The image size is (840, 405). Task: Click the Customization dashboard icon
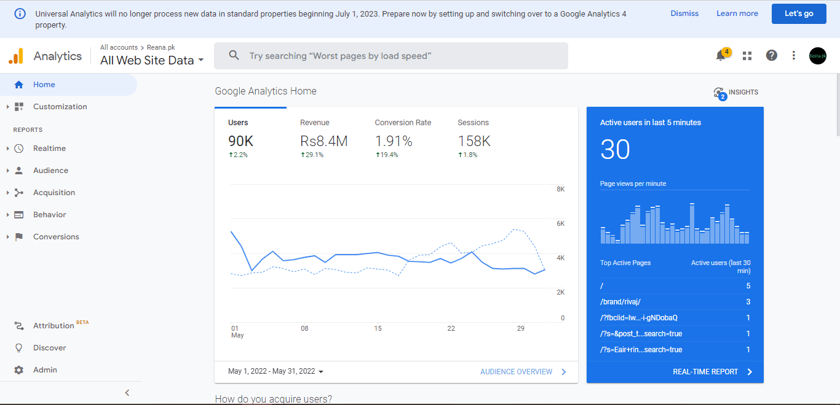(x=19, y=107)
